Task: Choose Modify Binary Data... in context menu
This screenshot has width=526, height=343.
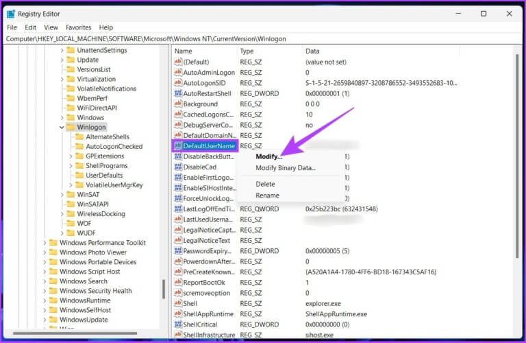Action: [286, 168]
